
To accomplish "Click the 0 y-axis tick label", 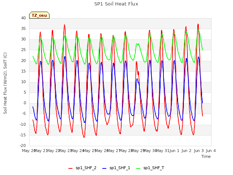I will click(25, 103).
